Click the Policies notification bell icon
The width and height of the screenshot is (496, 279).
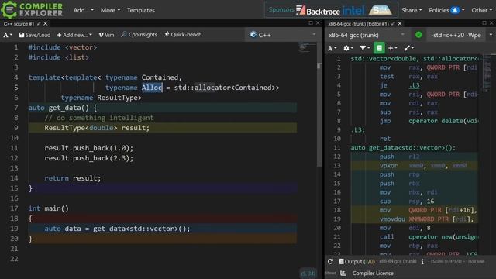click(455, 10)
